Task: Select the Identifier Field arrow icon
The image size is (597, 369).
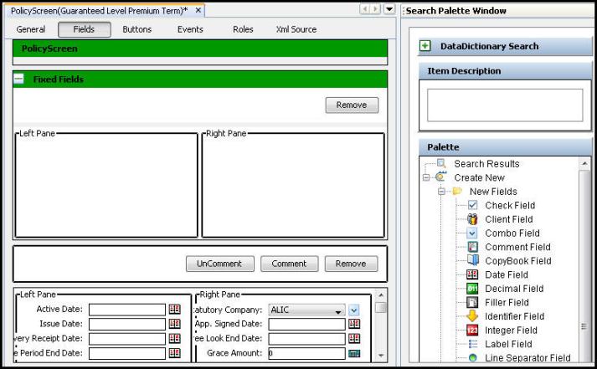Action: click(x=472, y=315)
